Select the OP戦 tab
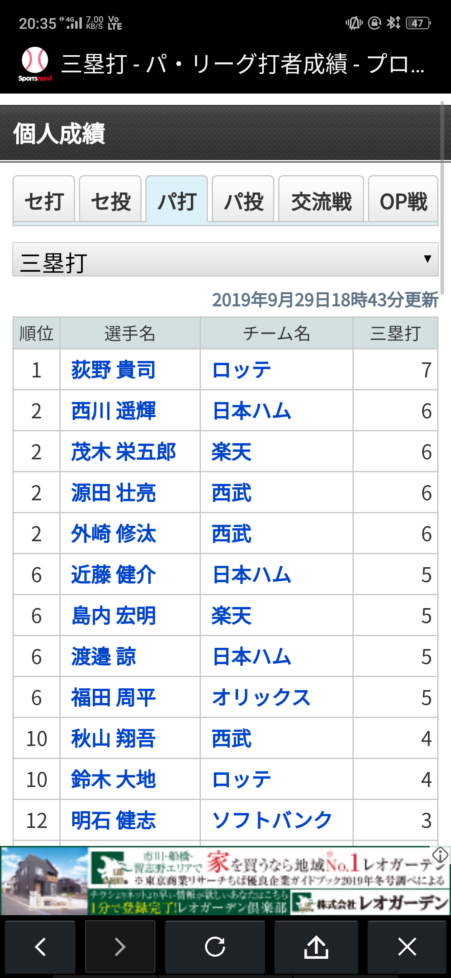The height and width of the screenshot is (978, 451). click(x=403, y=199)
